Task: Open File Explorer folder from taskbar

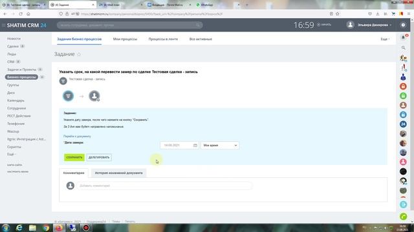Action: pos(32,227)
